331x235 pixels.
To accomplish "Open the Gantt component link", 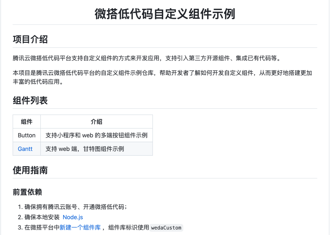I will pos(25,149).
